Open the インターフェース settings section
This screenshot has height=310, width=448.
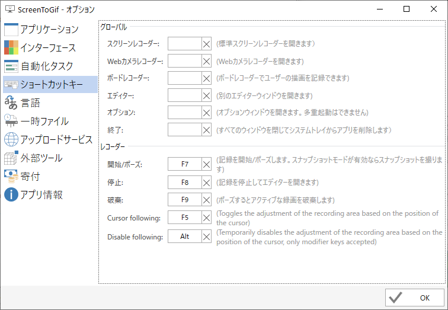click(50, 47)
